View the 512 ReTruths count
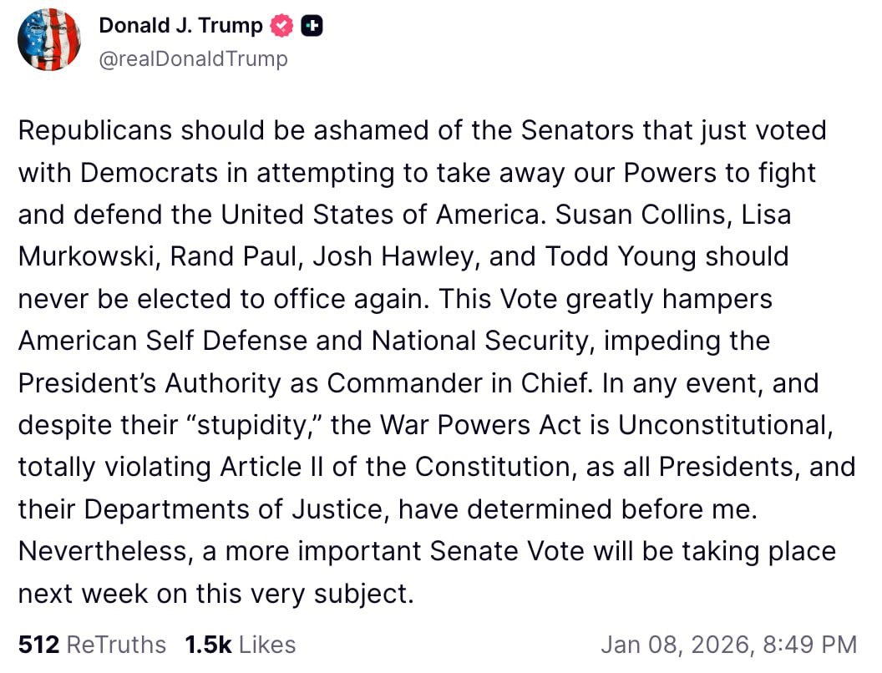The height and width of the screenshot is (673, 882). point(38,645)
